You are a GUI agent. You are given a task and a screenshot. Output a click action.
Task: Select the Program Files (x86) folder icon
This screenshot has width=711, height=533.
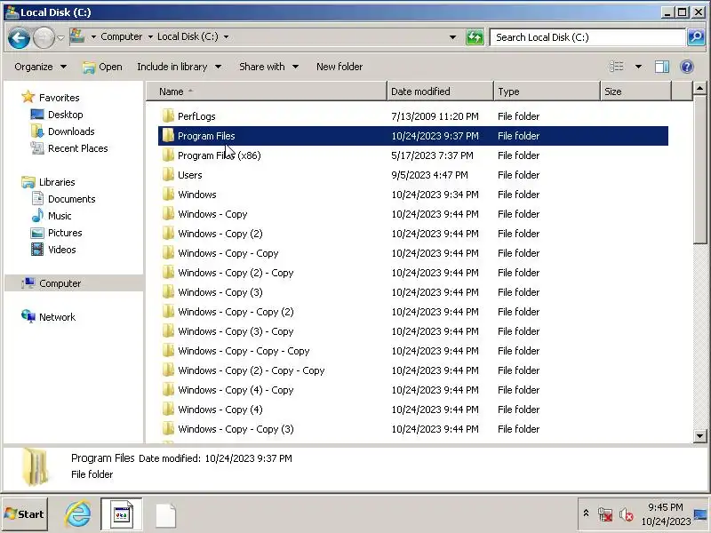(168, 155)
